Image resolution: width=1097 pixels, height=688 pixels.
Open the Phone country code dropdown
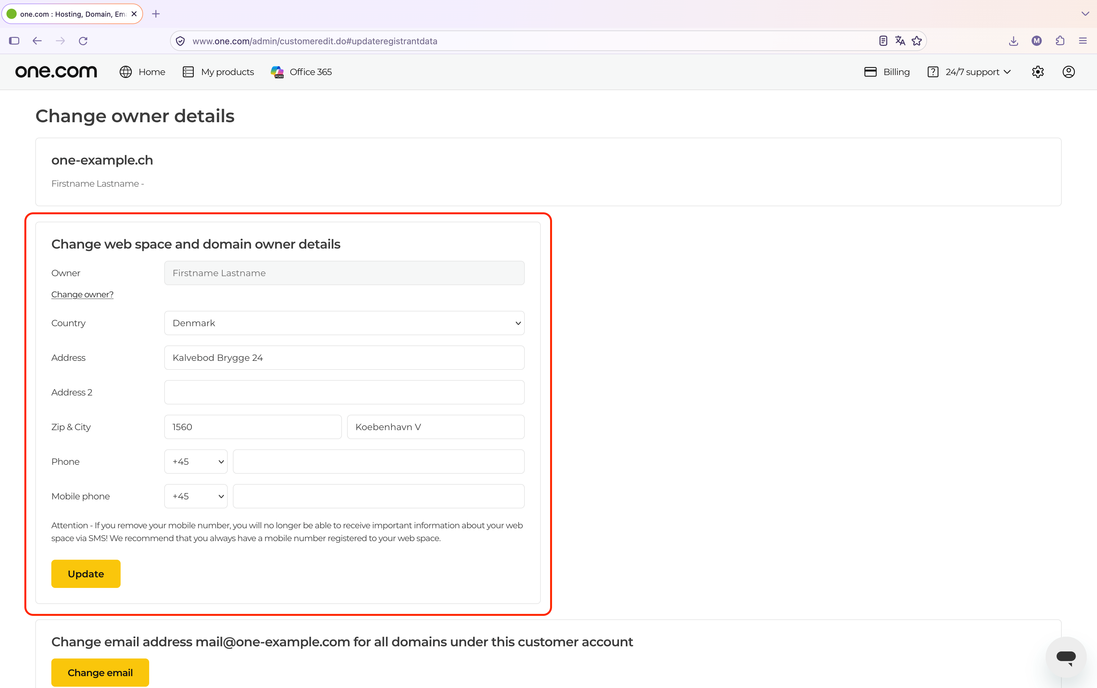[x=196, y=462]
